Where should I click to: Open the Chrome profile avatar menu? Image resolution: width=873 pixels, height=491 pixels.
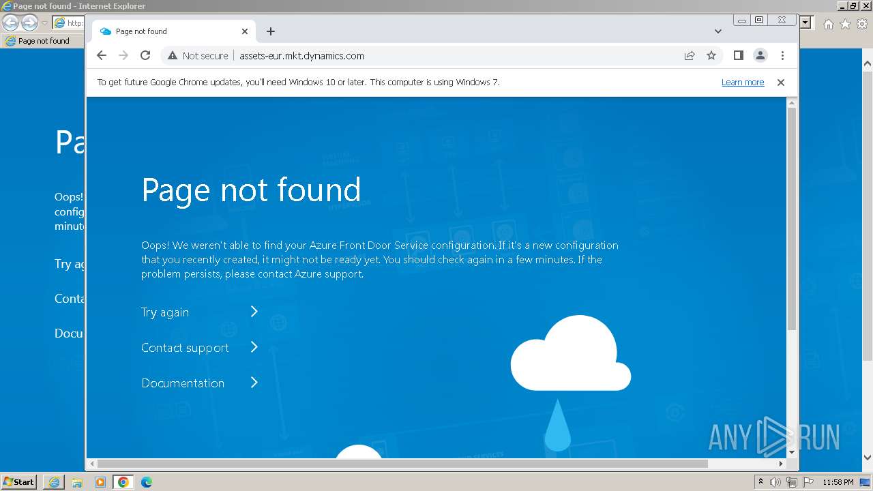click(760, 56)
